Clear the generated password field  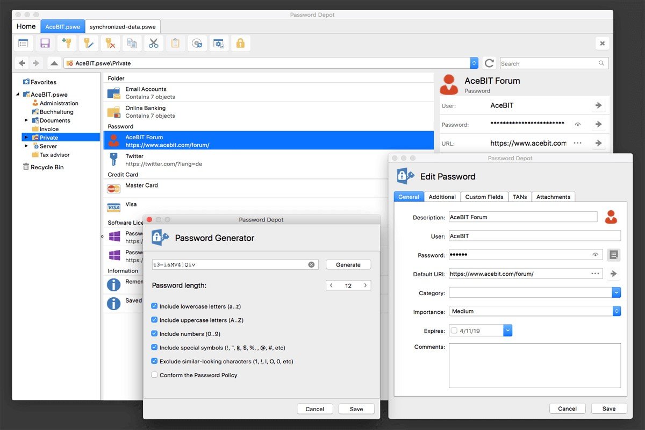coord(311,264)
